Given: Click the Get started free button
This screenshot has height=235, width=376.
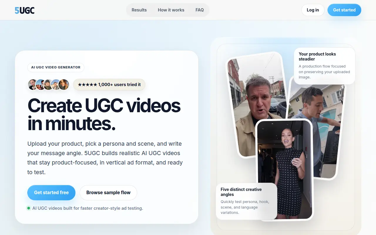Looking at the screenshot, I should tap(51, 193).
